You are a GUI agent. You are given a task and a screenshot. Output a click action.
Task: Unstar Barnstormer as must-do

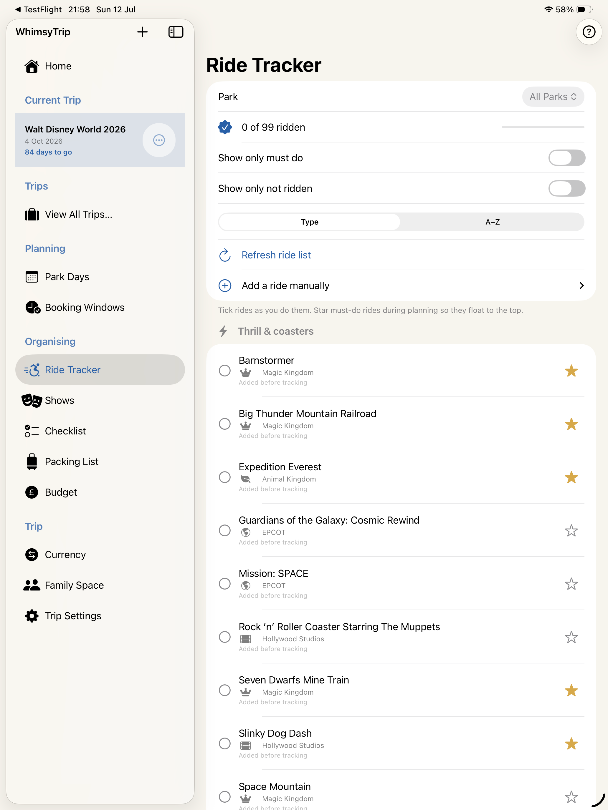pos(571,371)
